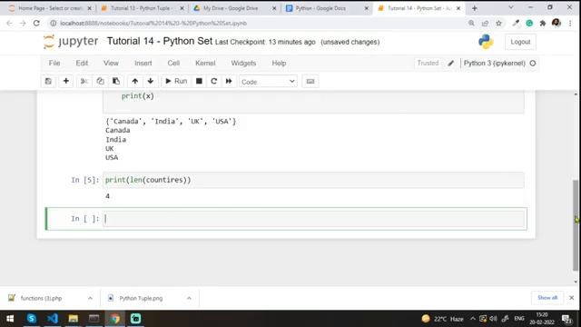Viewport: 581px width, 327px height.
Task: Insert cell below with plus icon
Action: [x=66, y=81]
